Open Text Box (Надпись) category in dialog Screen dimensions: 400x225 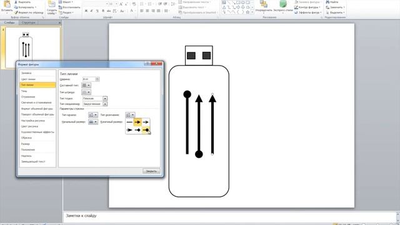pos(37,156)
